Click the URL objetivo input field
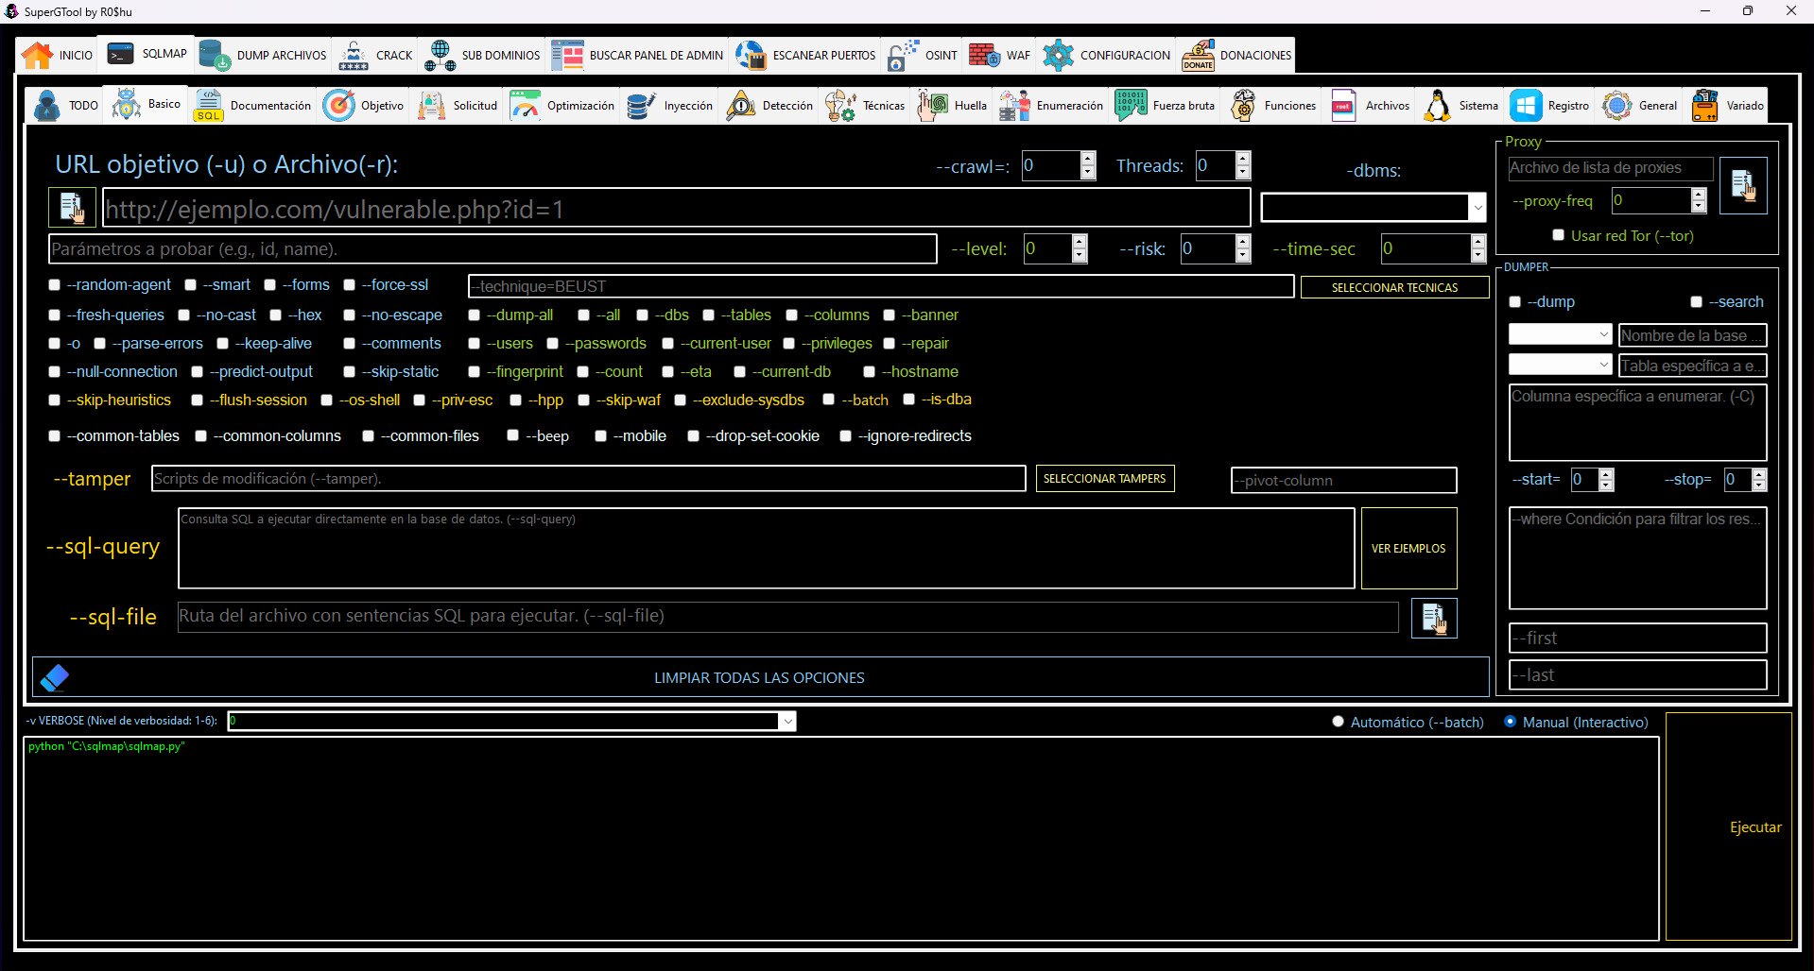The width and height of the screenshot is (1814, 971). [x=676, y=208]
